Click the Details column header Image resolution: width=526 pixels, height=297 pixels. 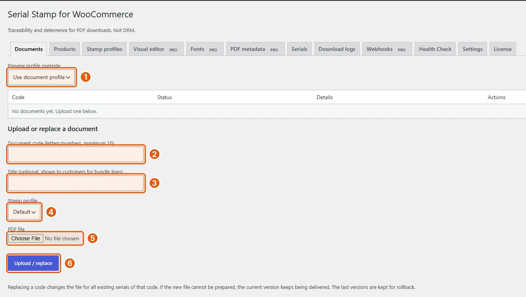324,97
